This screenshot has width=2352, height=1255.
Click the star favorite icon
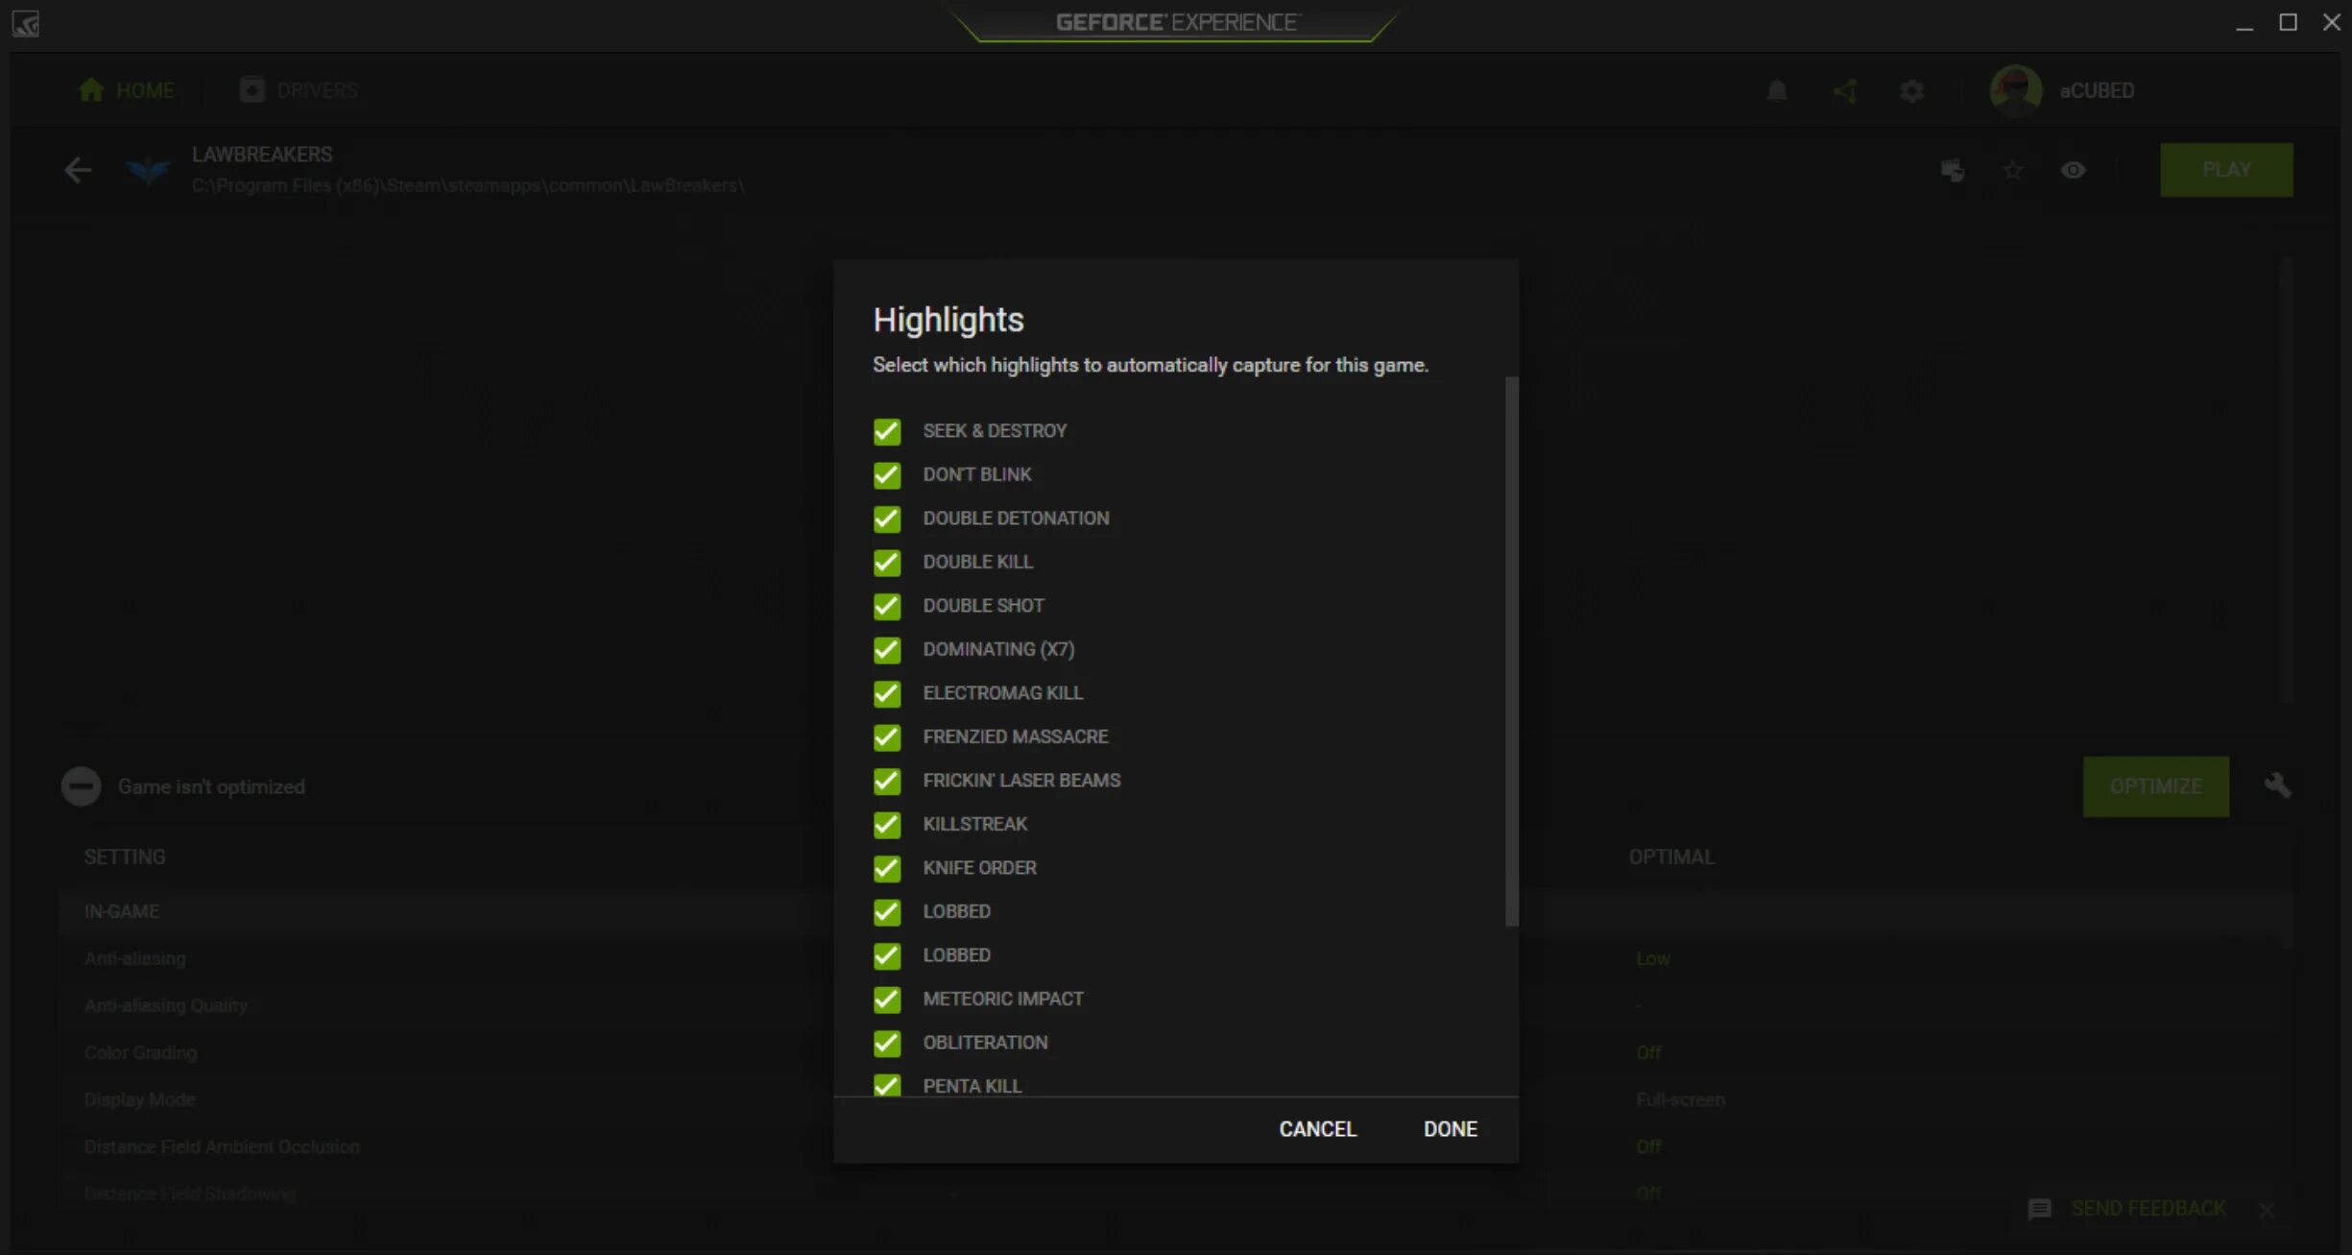click(x=2013, y=170)
